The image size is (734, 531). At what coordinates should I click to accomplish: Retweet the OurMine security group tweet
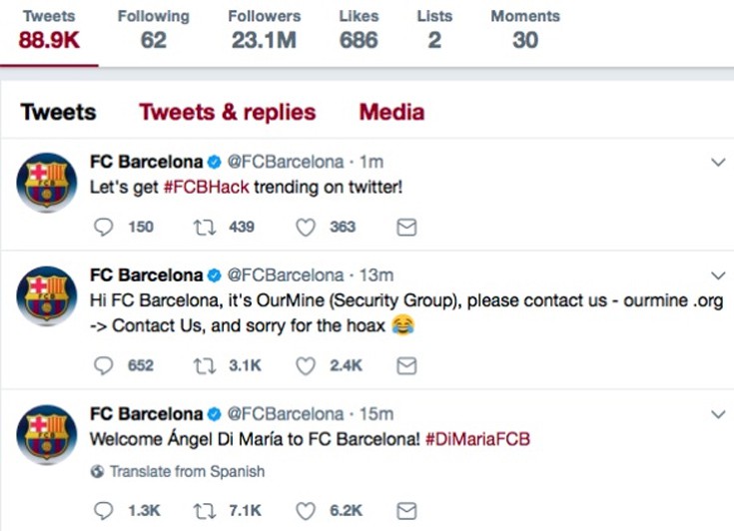pos(204,365)
